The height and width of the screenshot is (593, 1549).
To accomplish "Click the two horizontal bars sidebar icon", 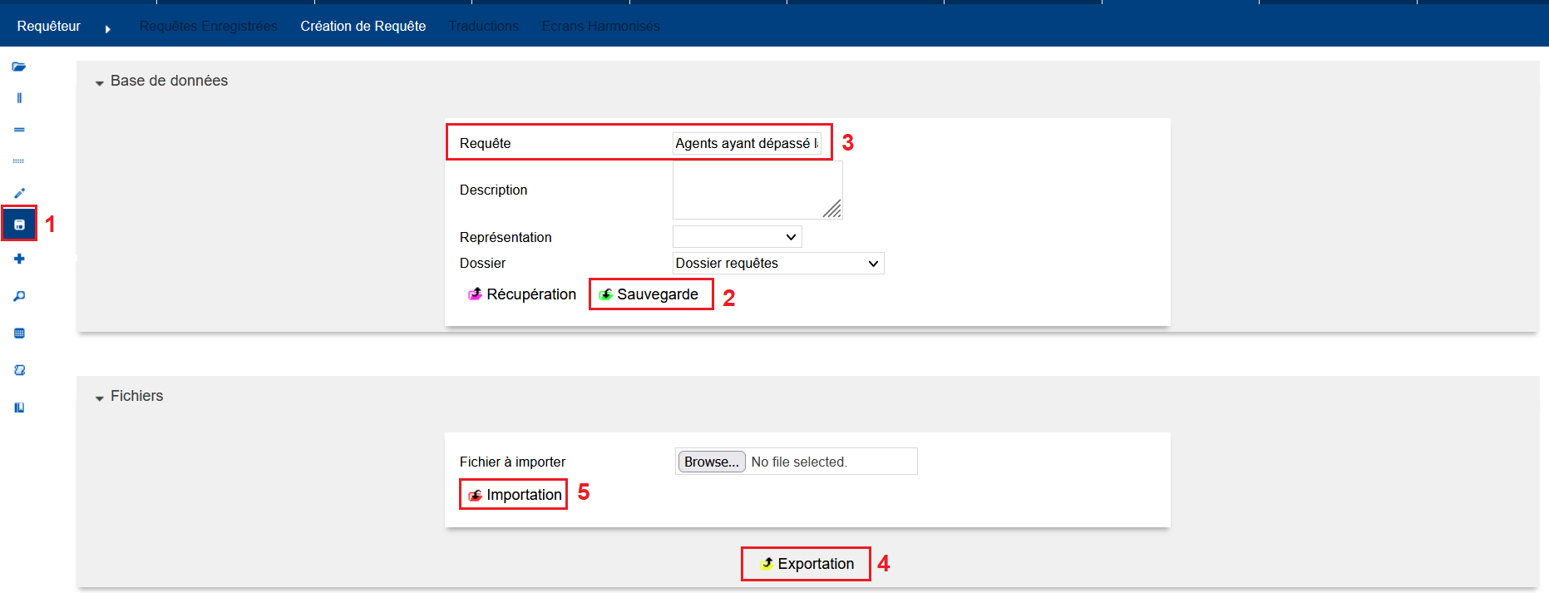I will click(19, 130).
